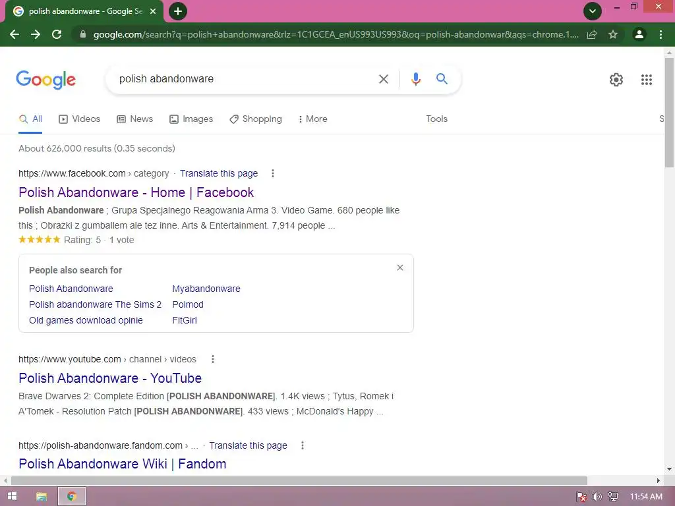
Task: Open the search Tools options
Action: [436, 119]
